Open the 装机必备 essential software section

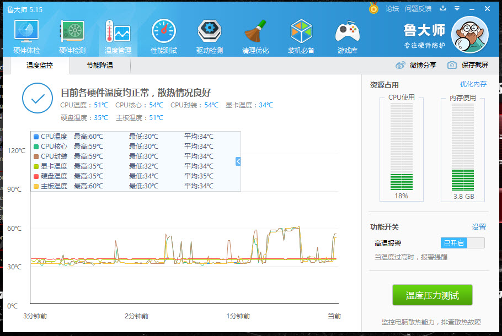pyautogui.click(x=301, y=35)
